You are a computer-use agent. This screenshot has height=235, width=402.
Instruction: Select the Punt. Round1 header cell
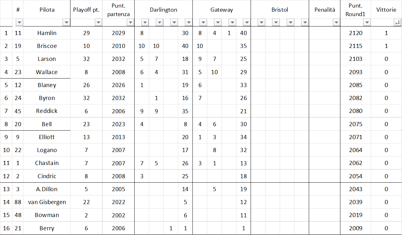pos(355,10)
